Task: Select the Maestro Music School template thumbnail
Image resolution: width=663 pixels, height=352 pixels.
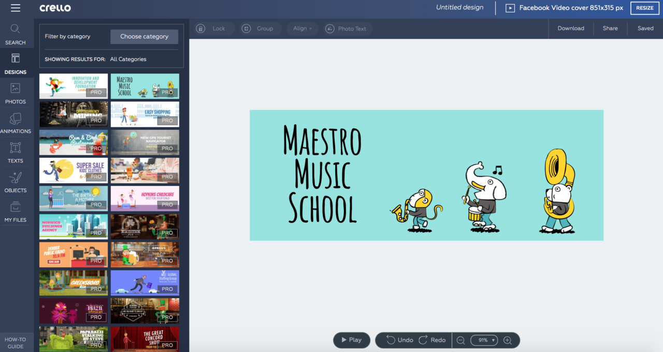Action: [145, 86]
